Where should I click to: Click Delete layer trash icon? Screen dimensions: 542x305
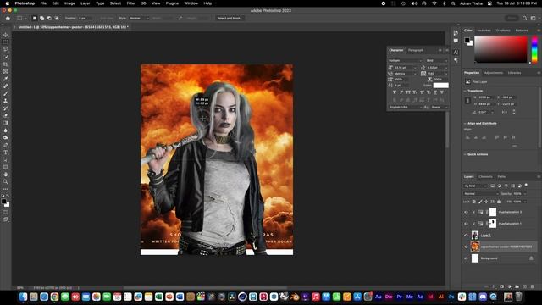pos(532,286)
